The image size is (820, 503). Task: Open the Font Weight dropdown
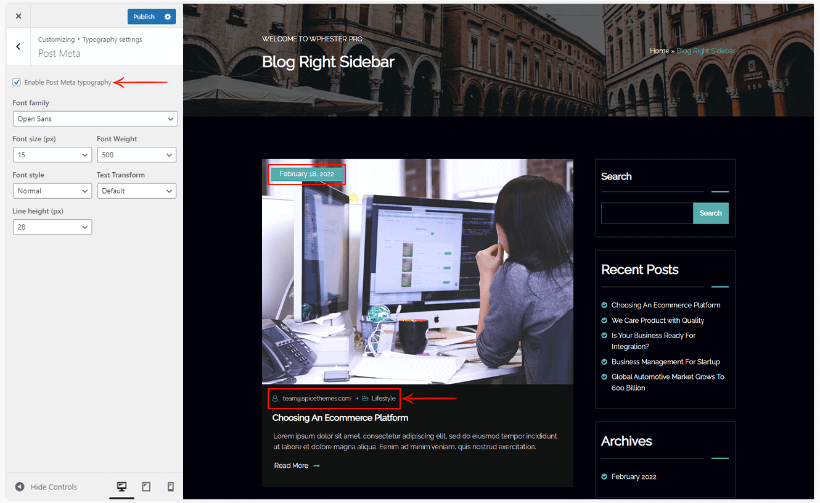coord(136,155)
